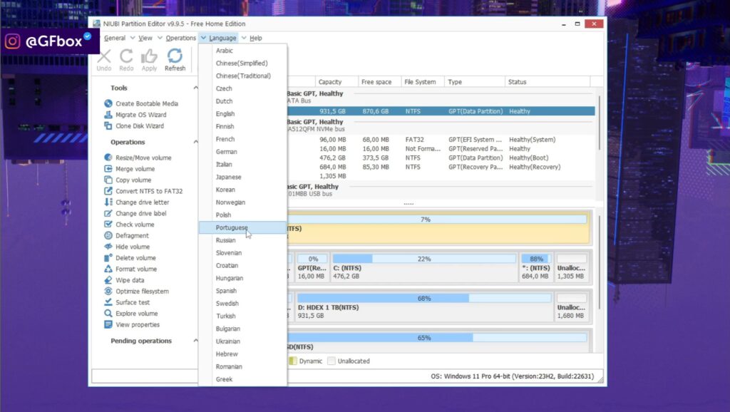Click the 870,6 GB free space cell

click(375, 112)
